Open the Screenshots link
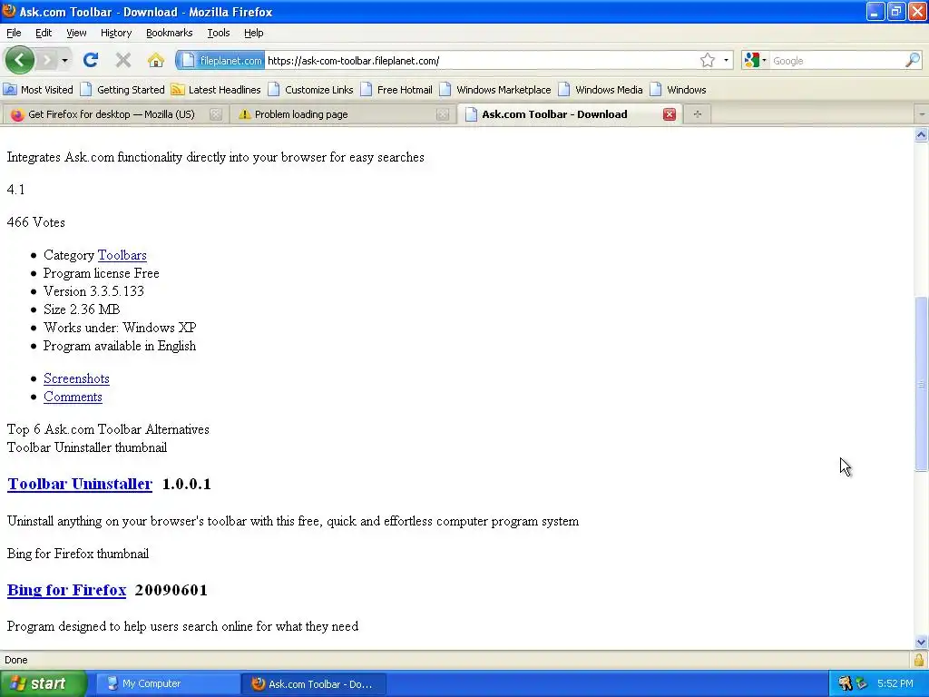 [x=76, y=378]
